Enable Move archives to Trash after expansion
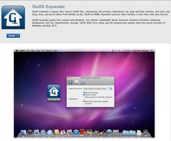Image resolution: width=171 pixels, height=141 pixels. pos(84,97)
